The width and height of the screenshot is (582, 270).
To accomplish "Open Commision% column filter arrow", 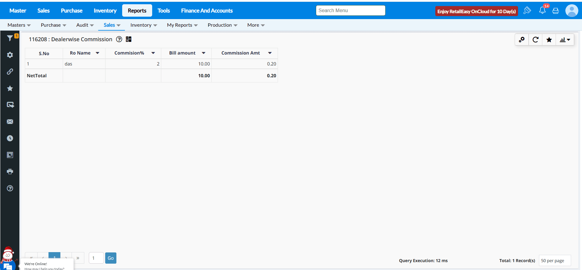I will pos(153,53).
